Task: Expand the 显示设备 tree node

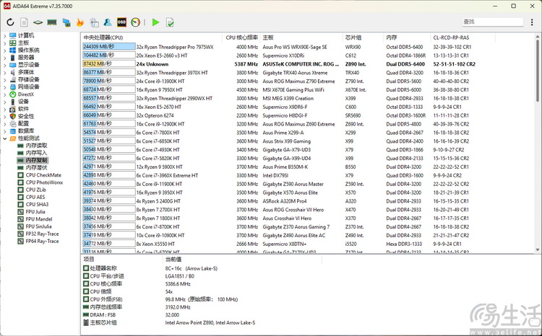Action: click(x=5, y=65)
